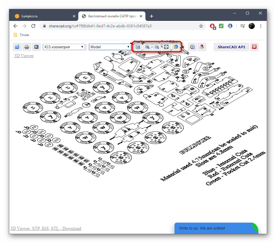The height and width of the screenshot is (243, 276).
Task: Follow the 3D Viewer link
Action: pyautogui.click(x=24, y=56)
